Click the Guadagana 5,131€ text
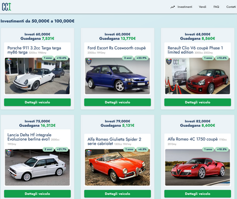The image size is (237, 199). (117, 125)
